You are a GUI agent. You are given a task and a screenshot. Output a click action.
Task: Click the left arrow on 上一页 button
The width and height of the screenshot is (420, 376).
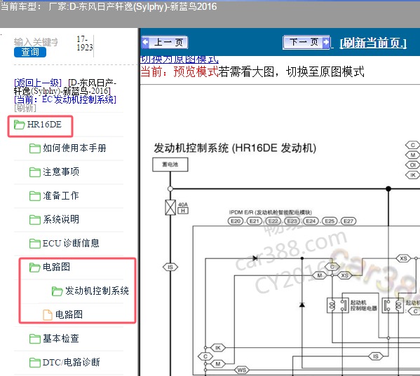pyautogui.click(x=145, y=42)
